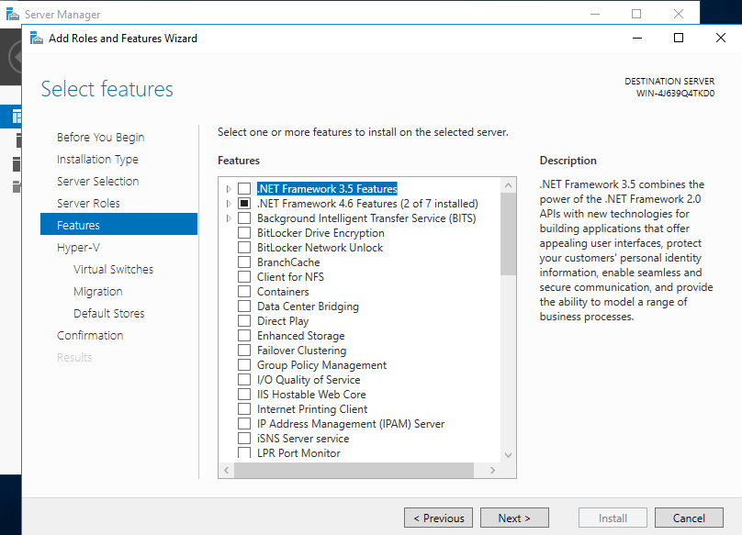Tick the Failover Clustering checkbox
Screen dimensions: 742x535
pyautogui.click(x=244, y=351)
